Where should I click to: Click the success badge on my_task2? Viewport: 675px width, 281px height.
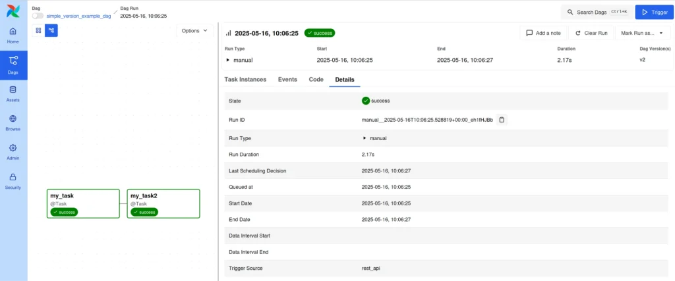click(x=144, y=213)
